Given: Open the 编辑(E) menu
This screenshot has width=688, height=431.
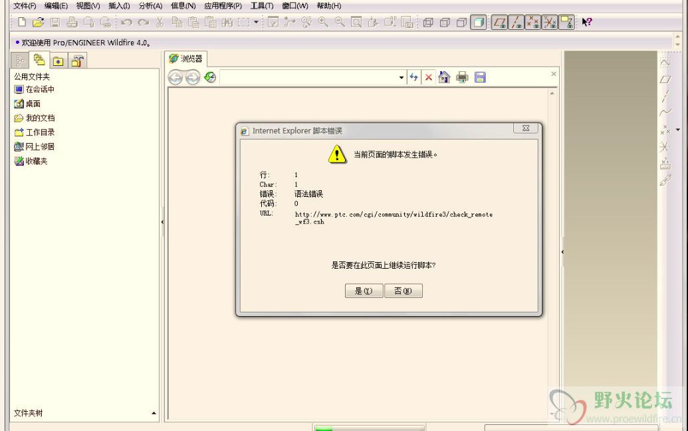Looking at the screenshot, I should click(x=56, y=6).
